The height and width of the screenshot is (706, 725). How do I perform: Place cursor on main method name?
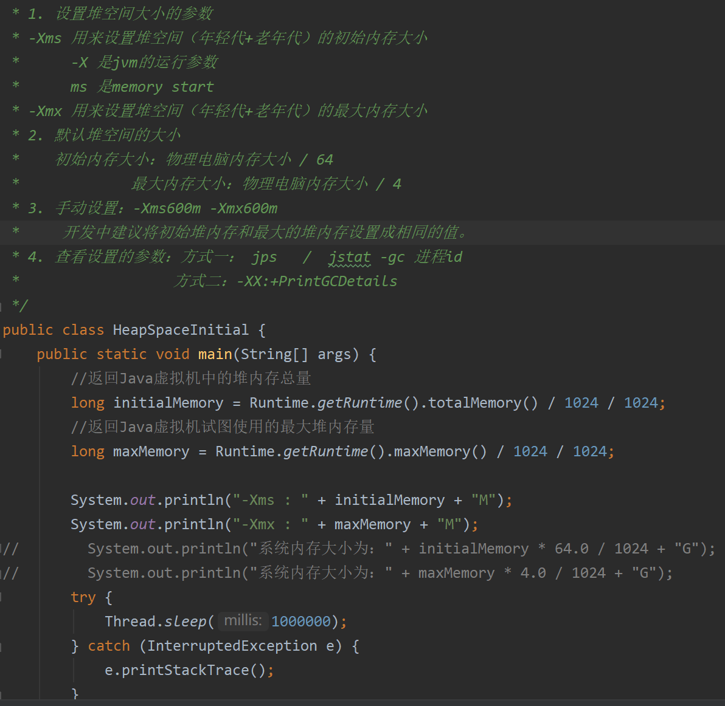point(215,354)
